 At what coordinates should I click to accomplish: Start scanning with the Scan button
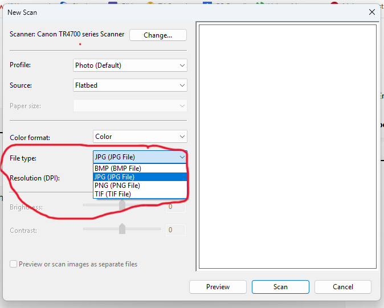coord(280,287)
